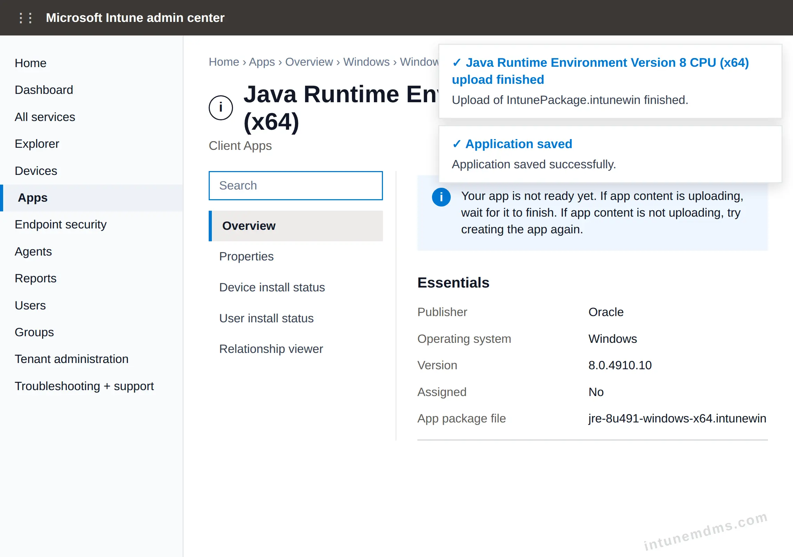
Task: Go to Users in the sidebar
Action: coord(30,306)
